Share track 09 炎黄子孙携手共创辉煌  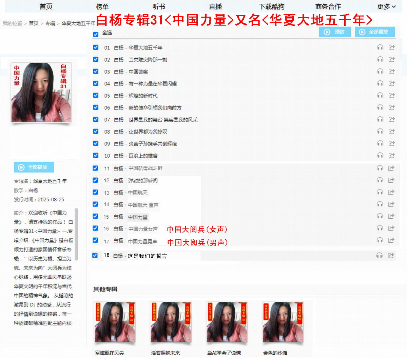click(x=392, y=143)
